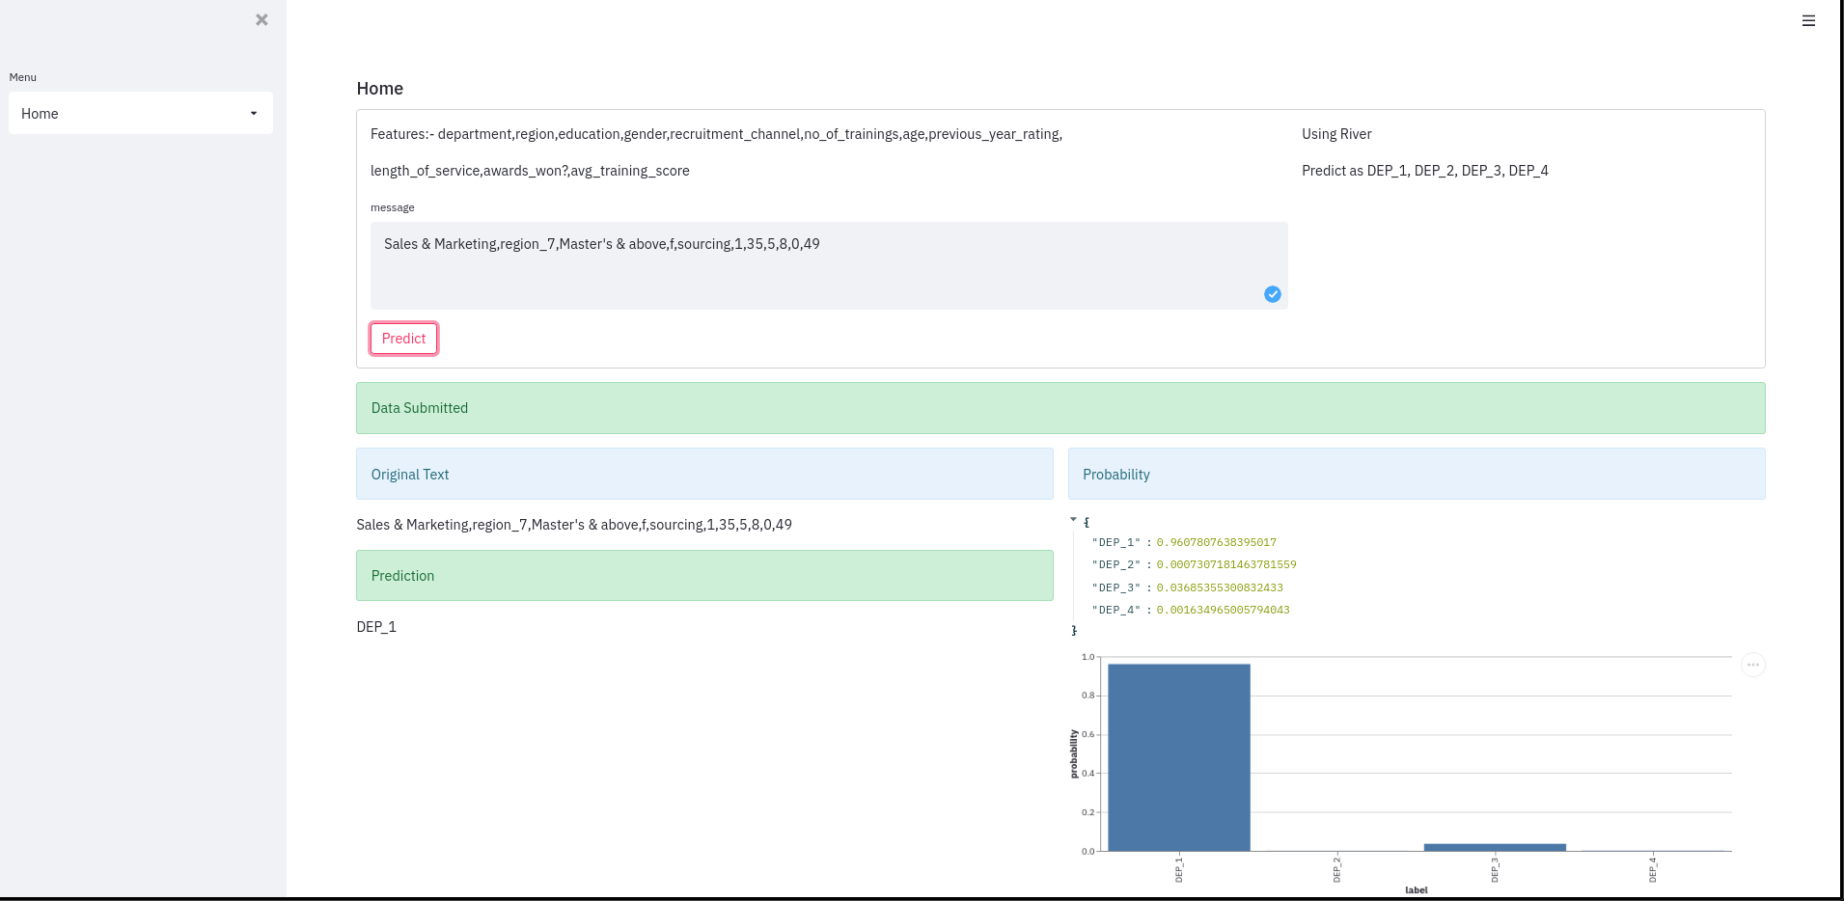Click the probability y-axis title
Image resolution: width=1844 pixels, height=901 pixels.
pos(1074,753)
